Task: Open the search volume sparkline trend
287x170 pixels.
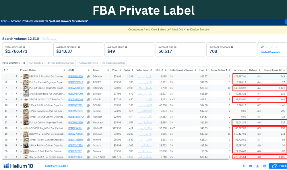Action: tap(49, 39)
